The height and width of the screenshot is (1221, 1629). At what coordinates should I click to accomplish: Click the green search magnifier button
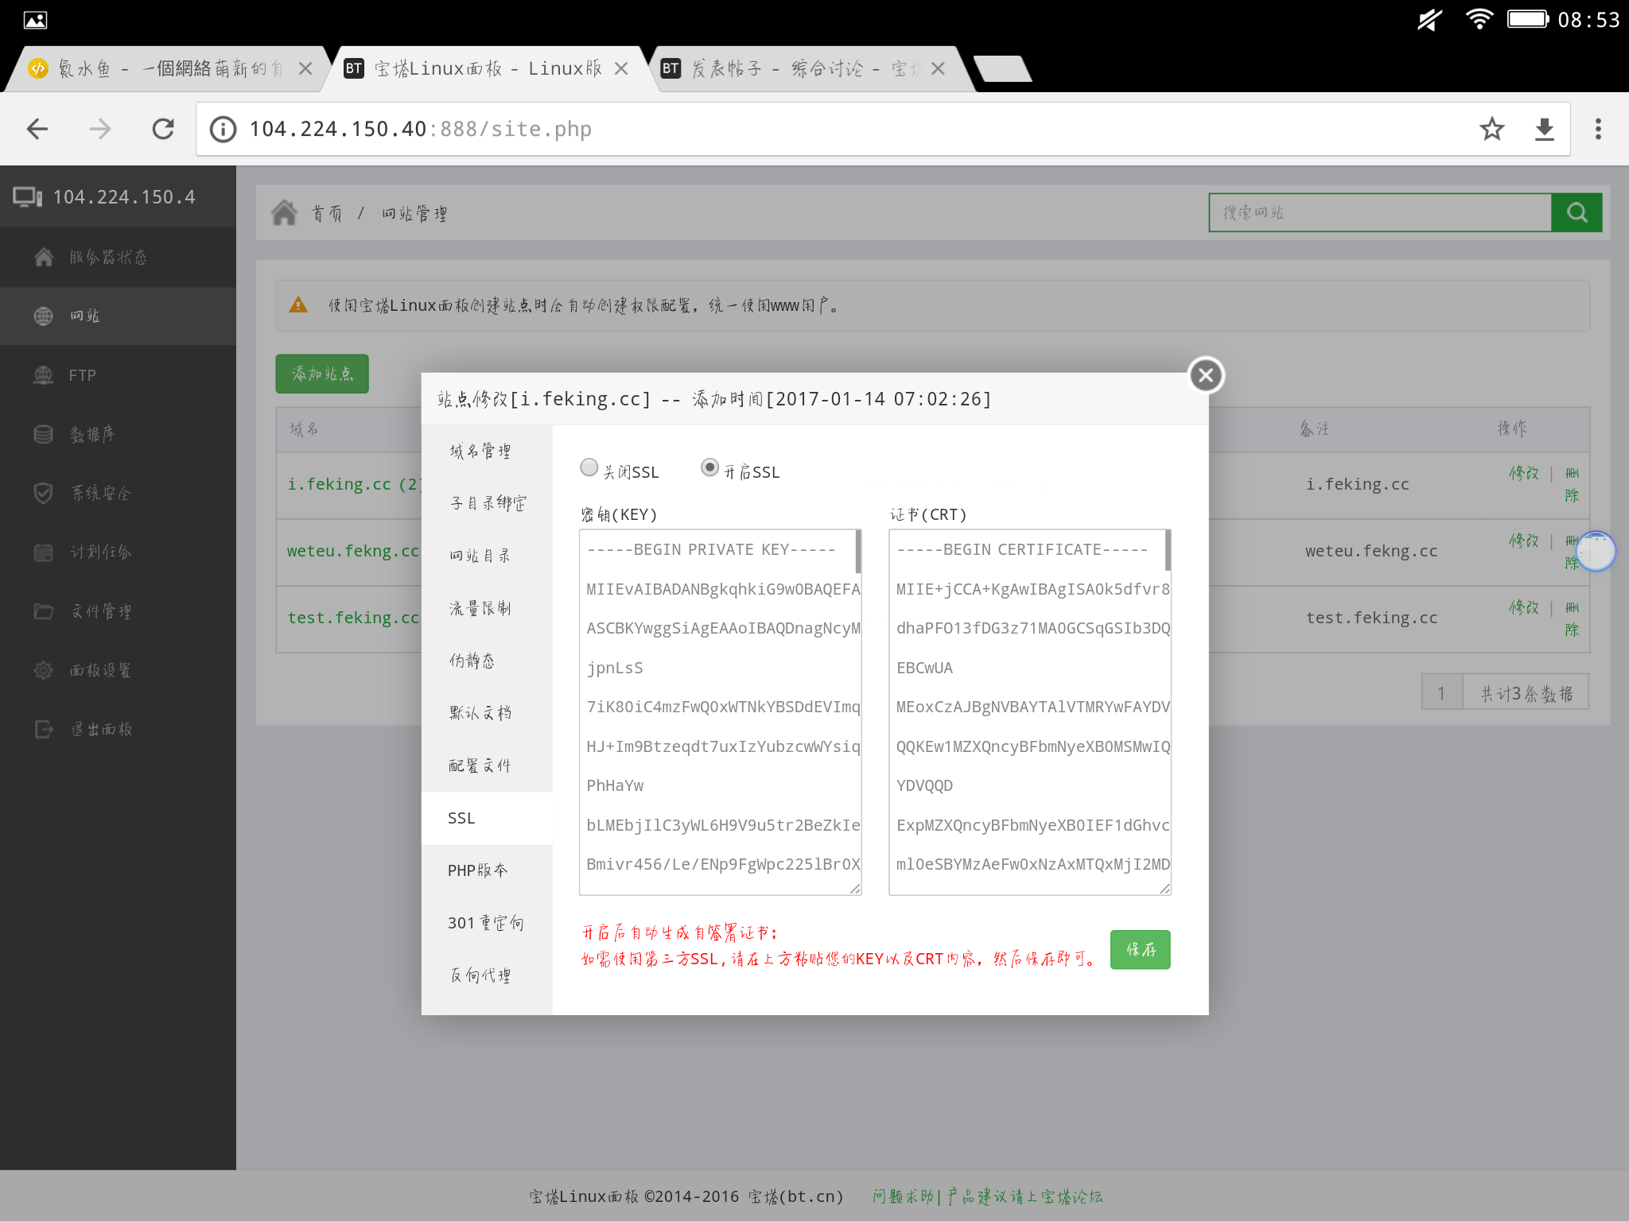click(1577, 212)
